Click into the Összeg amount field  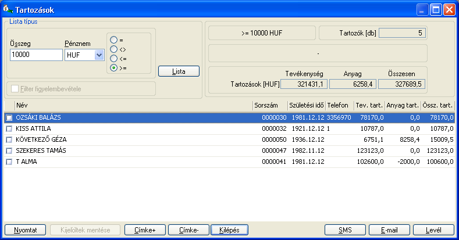pyautogui.click(x=36, y=55)
